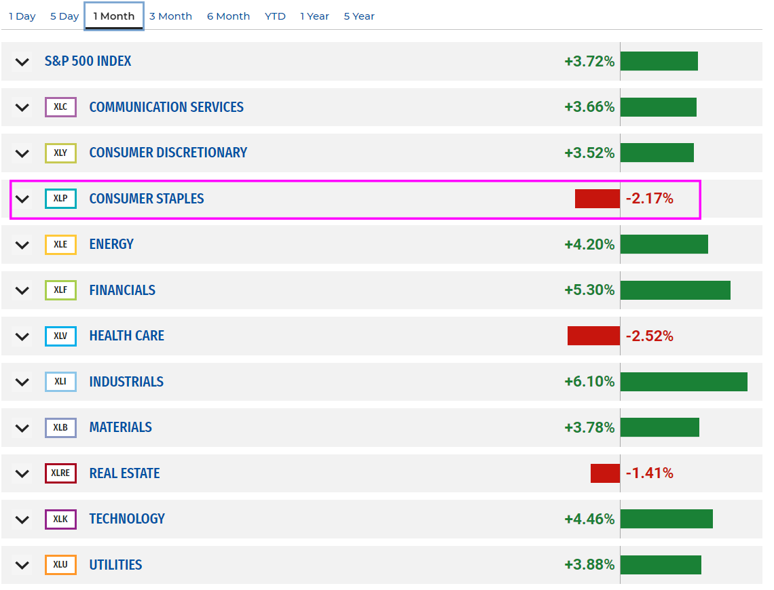Switch to the YTD tab
The height and width of the screenshot is (590, 774).
tap(275, 16)
